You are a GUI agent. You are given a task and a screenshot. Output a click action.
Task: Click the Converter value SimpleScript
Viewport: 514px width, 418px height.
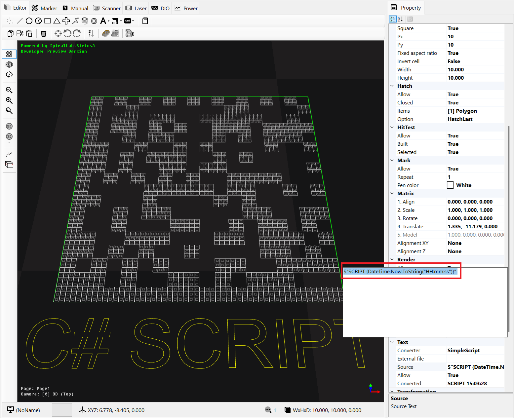point(463,350)
